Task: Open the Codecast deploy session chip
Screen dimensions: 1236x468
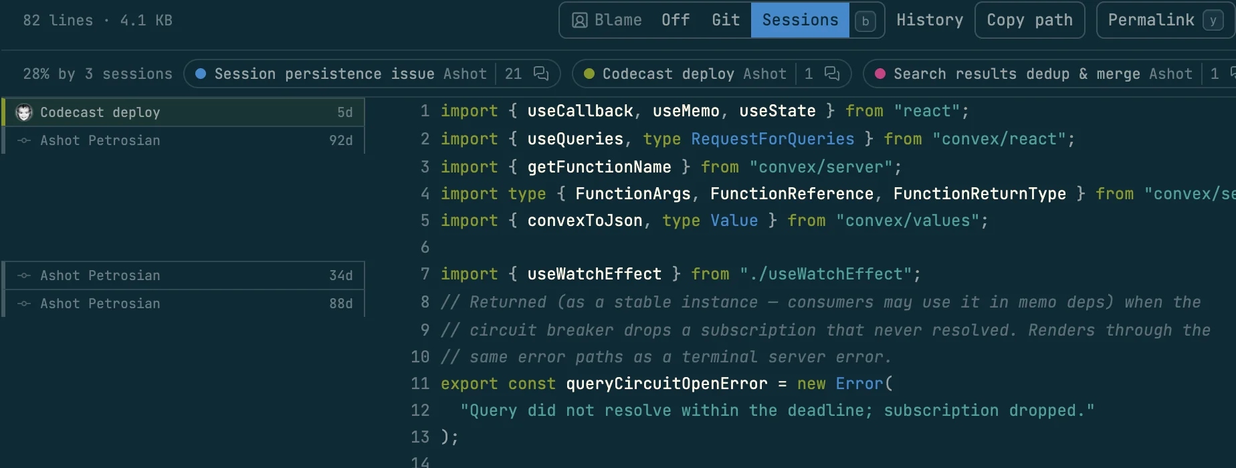Action: pos(712,74)
